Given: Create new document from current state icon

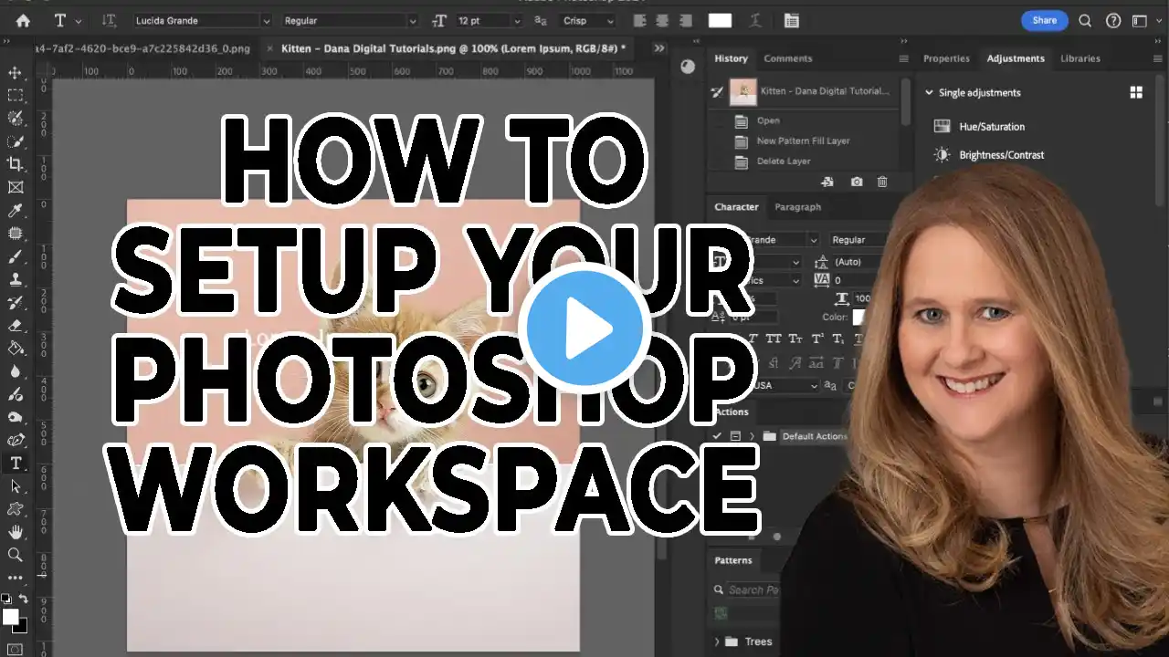Looking at the screenshot, I should click(827, 182).
